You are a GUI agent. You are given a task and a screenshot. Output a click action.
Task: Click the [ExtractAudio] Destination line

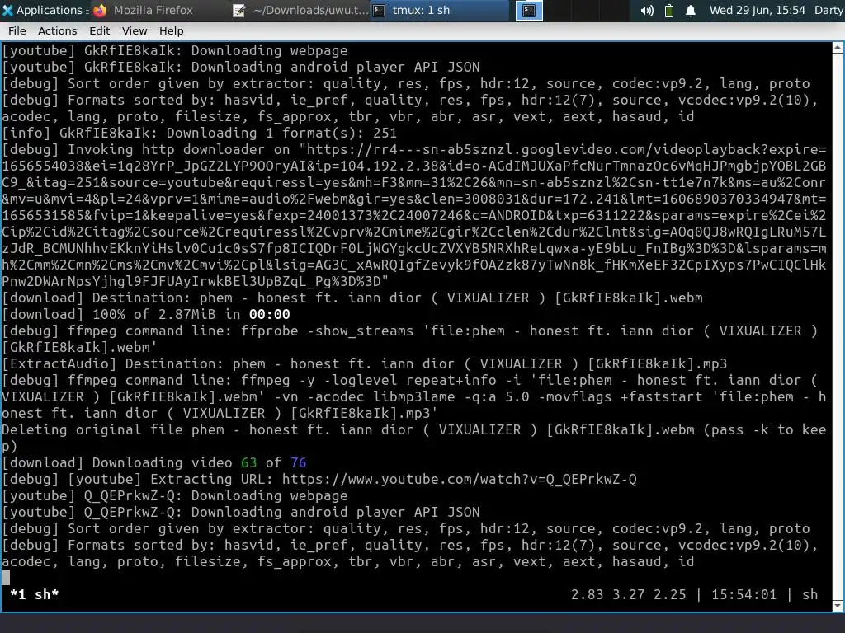[365, 363]
